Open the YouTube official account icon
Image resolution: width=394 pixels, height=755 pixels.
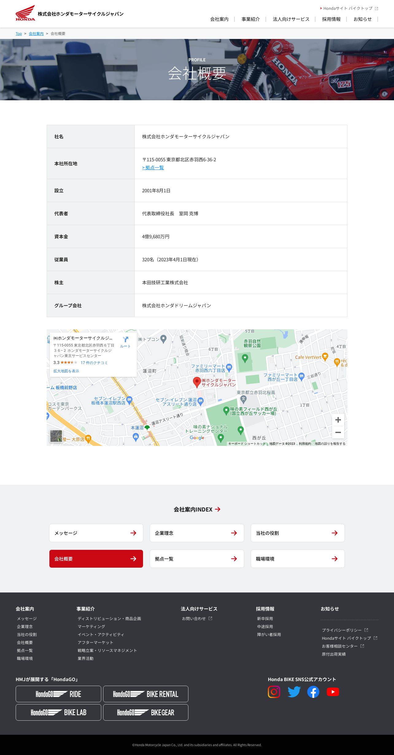pos(333,692)
